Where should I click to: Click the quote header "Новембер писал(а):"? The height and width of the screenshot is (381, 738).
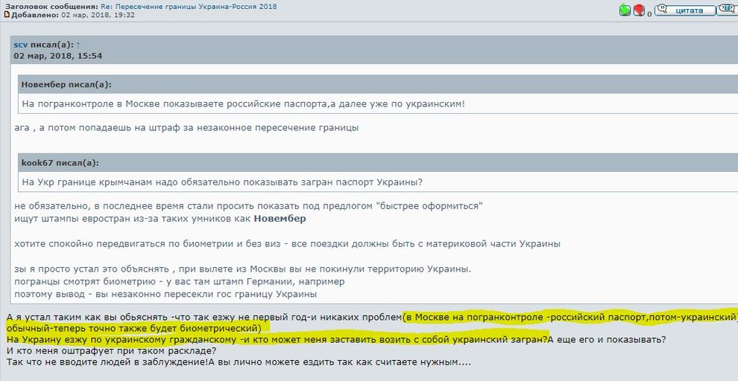tap(66, 85)
